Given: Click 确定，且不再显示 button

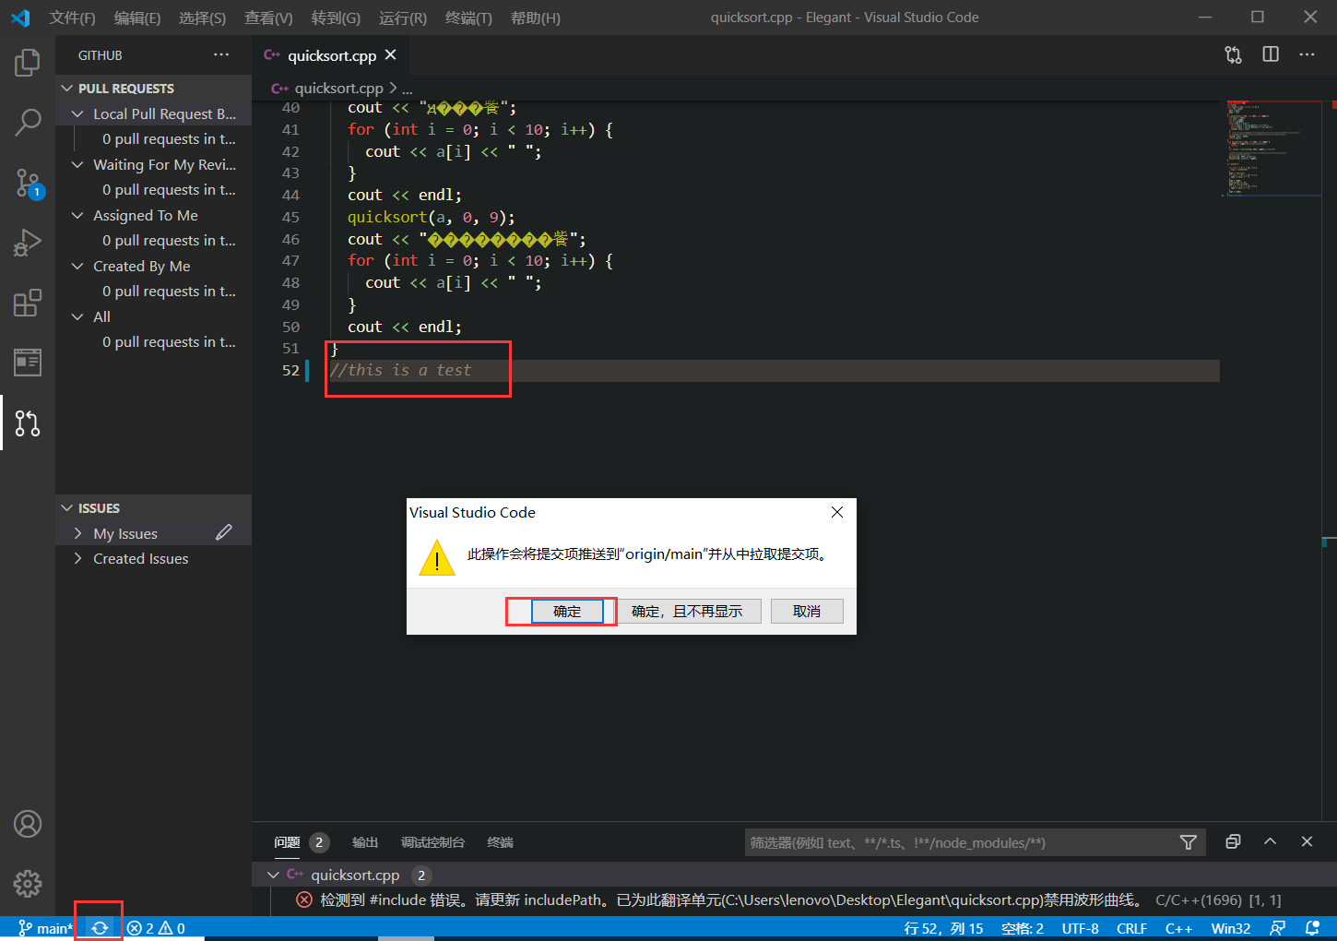Looking at the screenshot, I should click(687, 611).
